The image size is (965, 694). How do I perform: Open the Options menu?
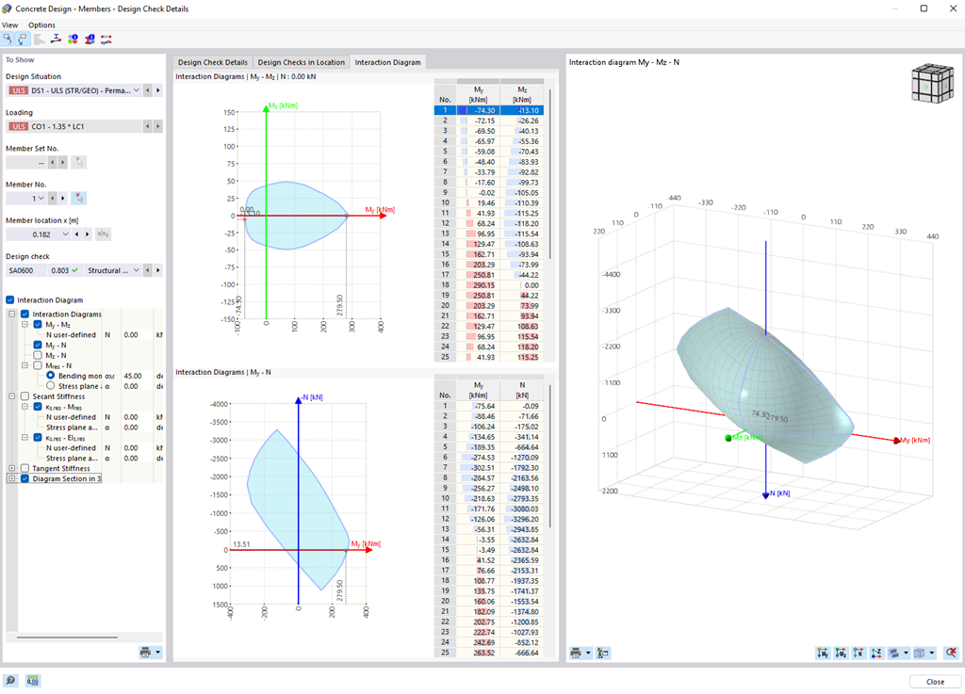tap(40, 24)
